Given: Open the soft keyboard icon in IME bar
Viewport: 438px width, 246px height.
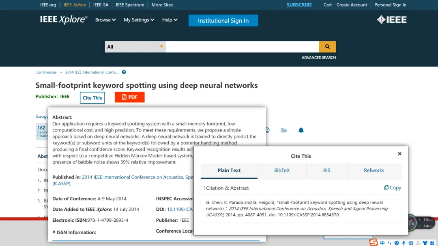Looking at the screenshot, I should [x=411, y=243].
